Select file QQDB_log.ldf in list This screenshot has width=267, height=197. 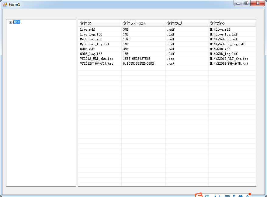(91, 54)
